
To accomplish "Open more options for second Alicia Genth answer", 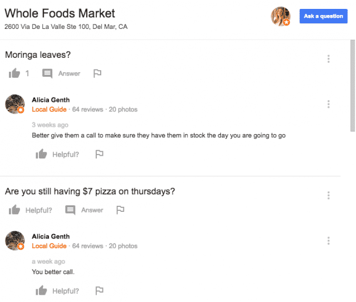I will [x=328, y=240].
